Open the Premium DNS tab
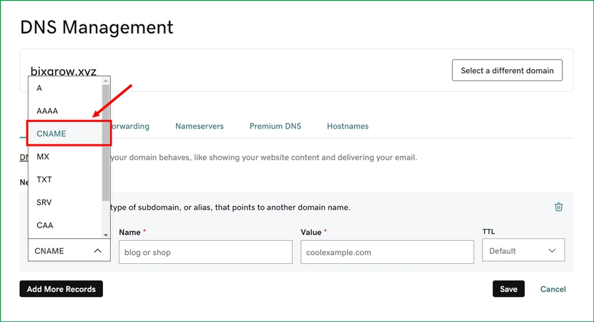This screenshot has height=322, width=594. click(275, 126)
